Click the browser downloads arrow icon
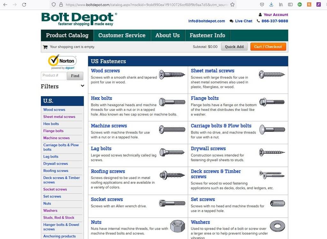 pos(271,4)
